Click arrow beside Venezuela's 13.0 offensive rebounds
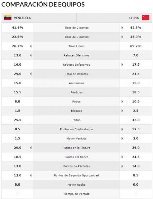The width and height of the screenshot is (153, 199). pyautogui.click(x=31, y=55)
